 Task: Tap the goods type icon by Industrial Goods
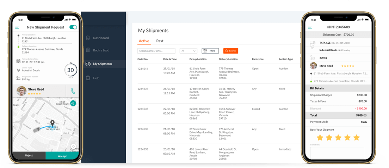18,70
